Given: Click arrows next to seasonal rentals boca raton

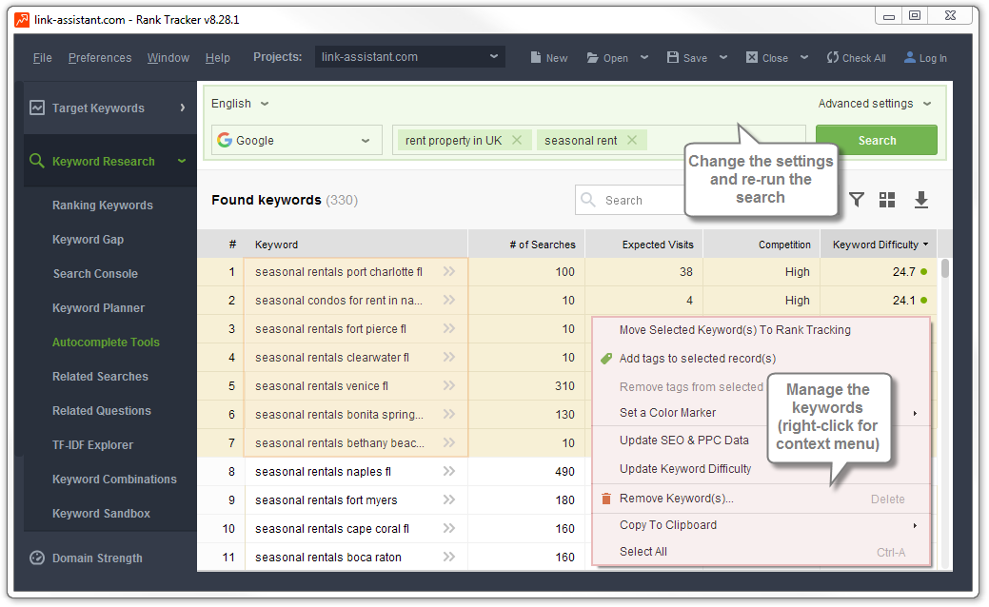Looking at the screenshot, I should click(x=449, y=557).
